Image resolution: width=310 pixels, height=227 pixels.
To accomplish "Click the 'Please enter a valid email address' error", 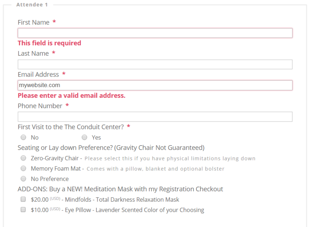I will tap(71, 95).
